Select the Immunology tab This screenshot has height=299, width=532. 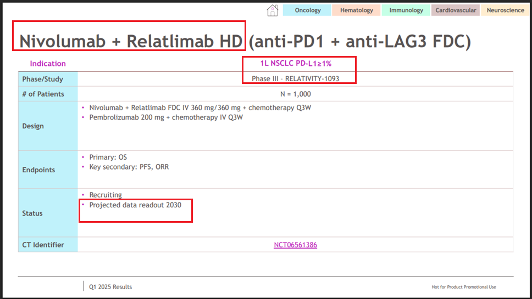point(406,10)
